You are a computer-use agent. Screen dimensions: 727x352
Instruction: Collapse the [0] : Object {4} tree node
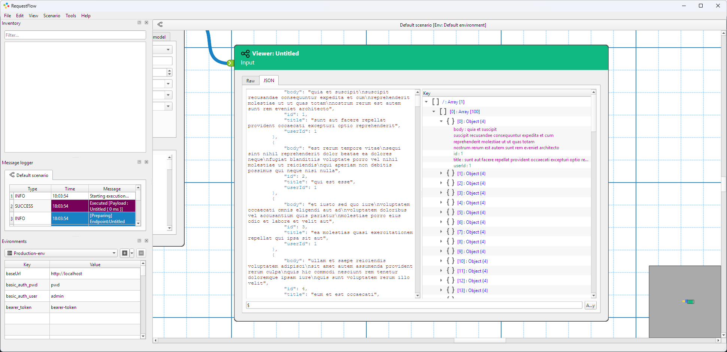[x=441, y=121]
